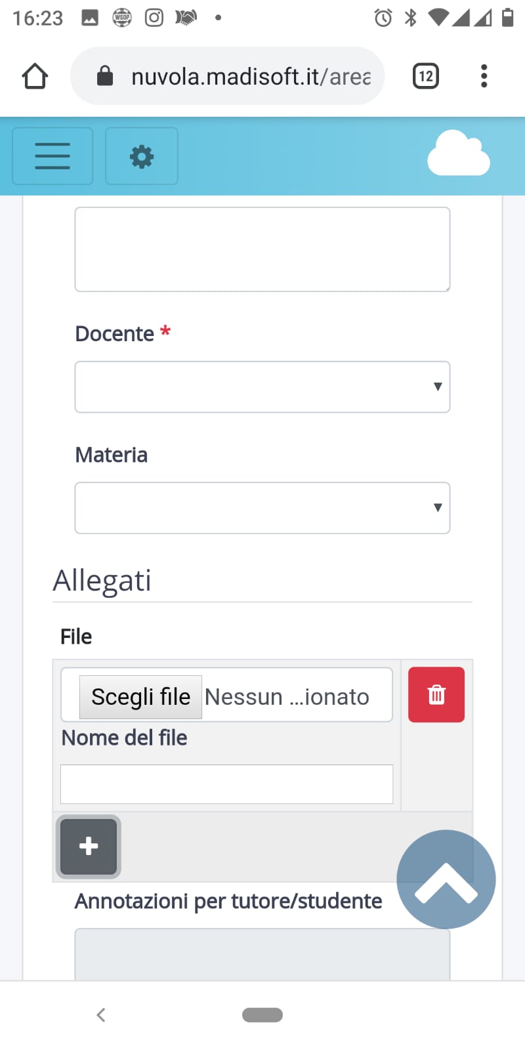
Task: Delete attachment with red trash icon
Action: (436, 695)
